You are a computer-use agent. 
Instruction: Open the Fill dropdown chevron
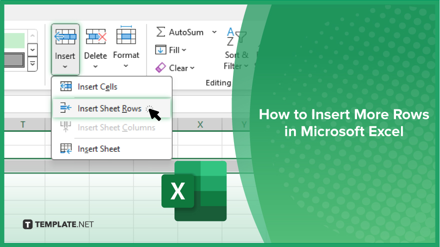click(x=184, y=50)
